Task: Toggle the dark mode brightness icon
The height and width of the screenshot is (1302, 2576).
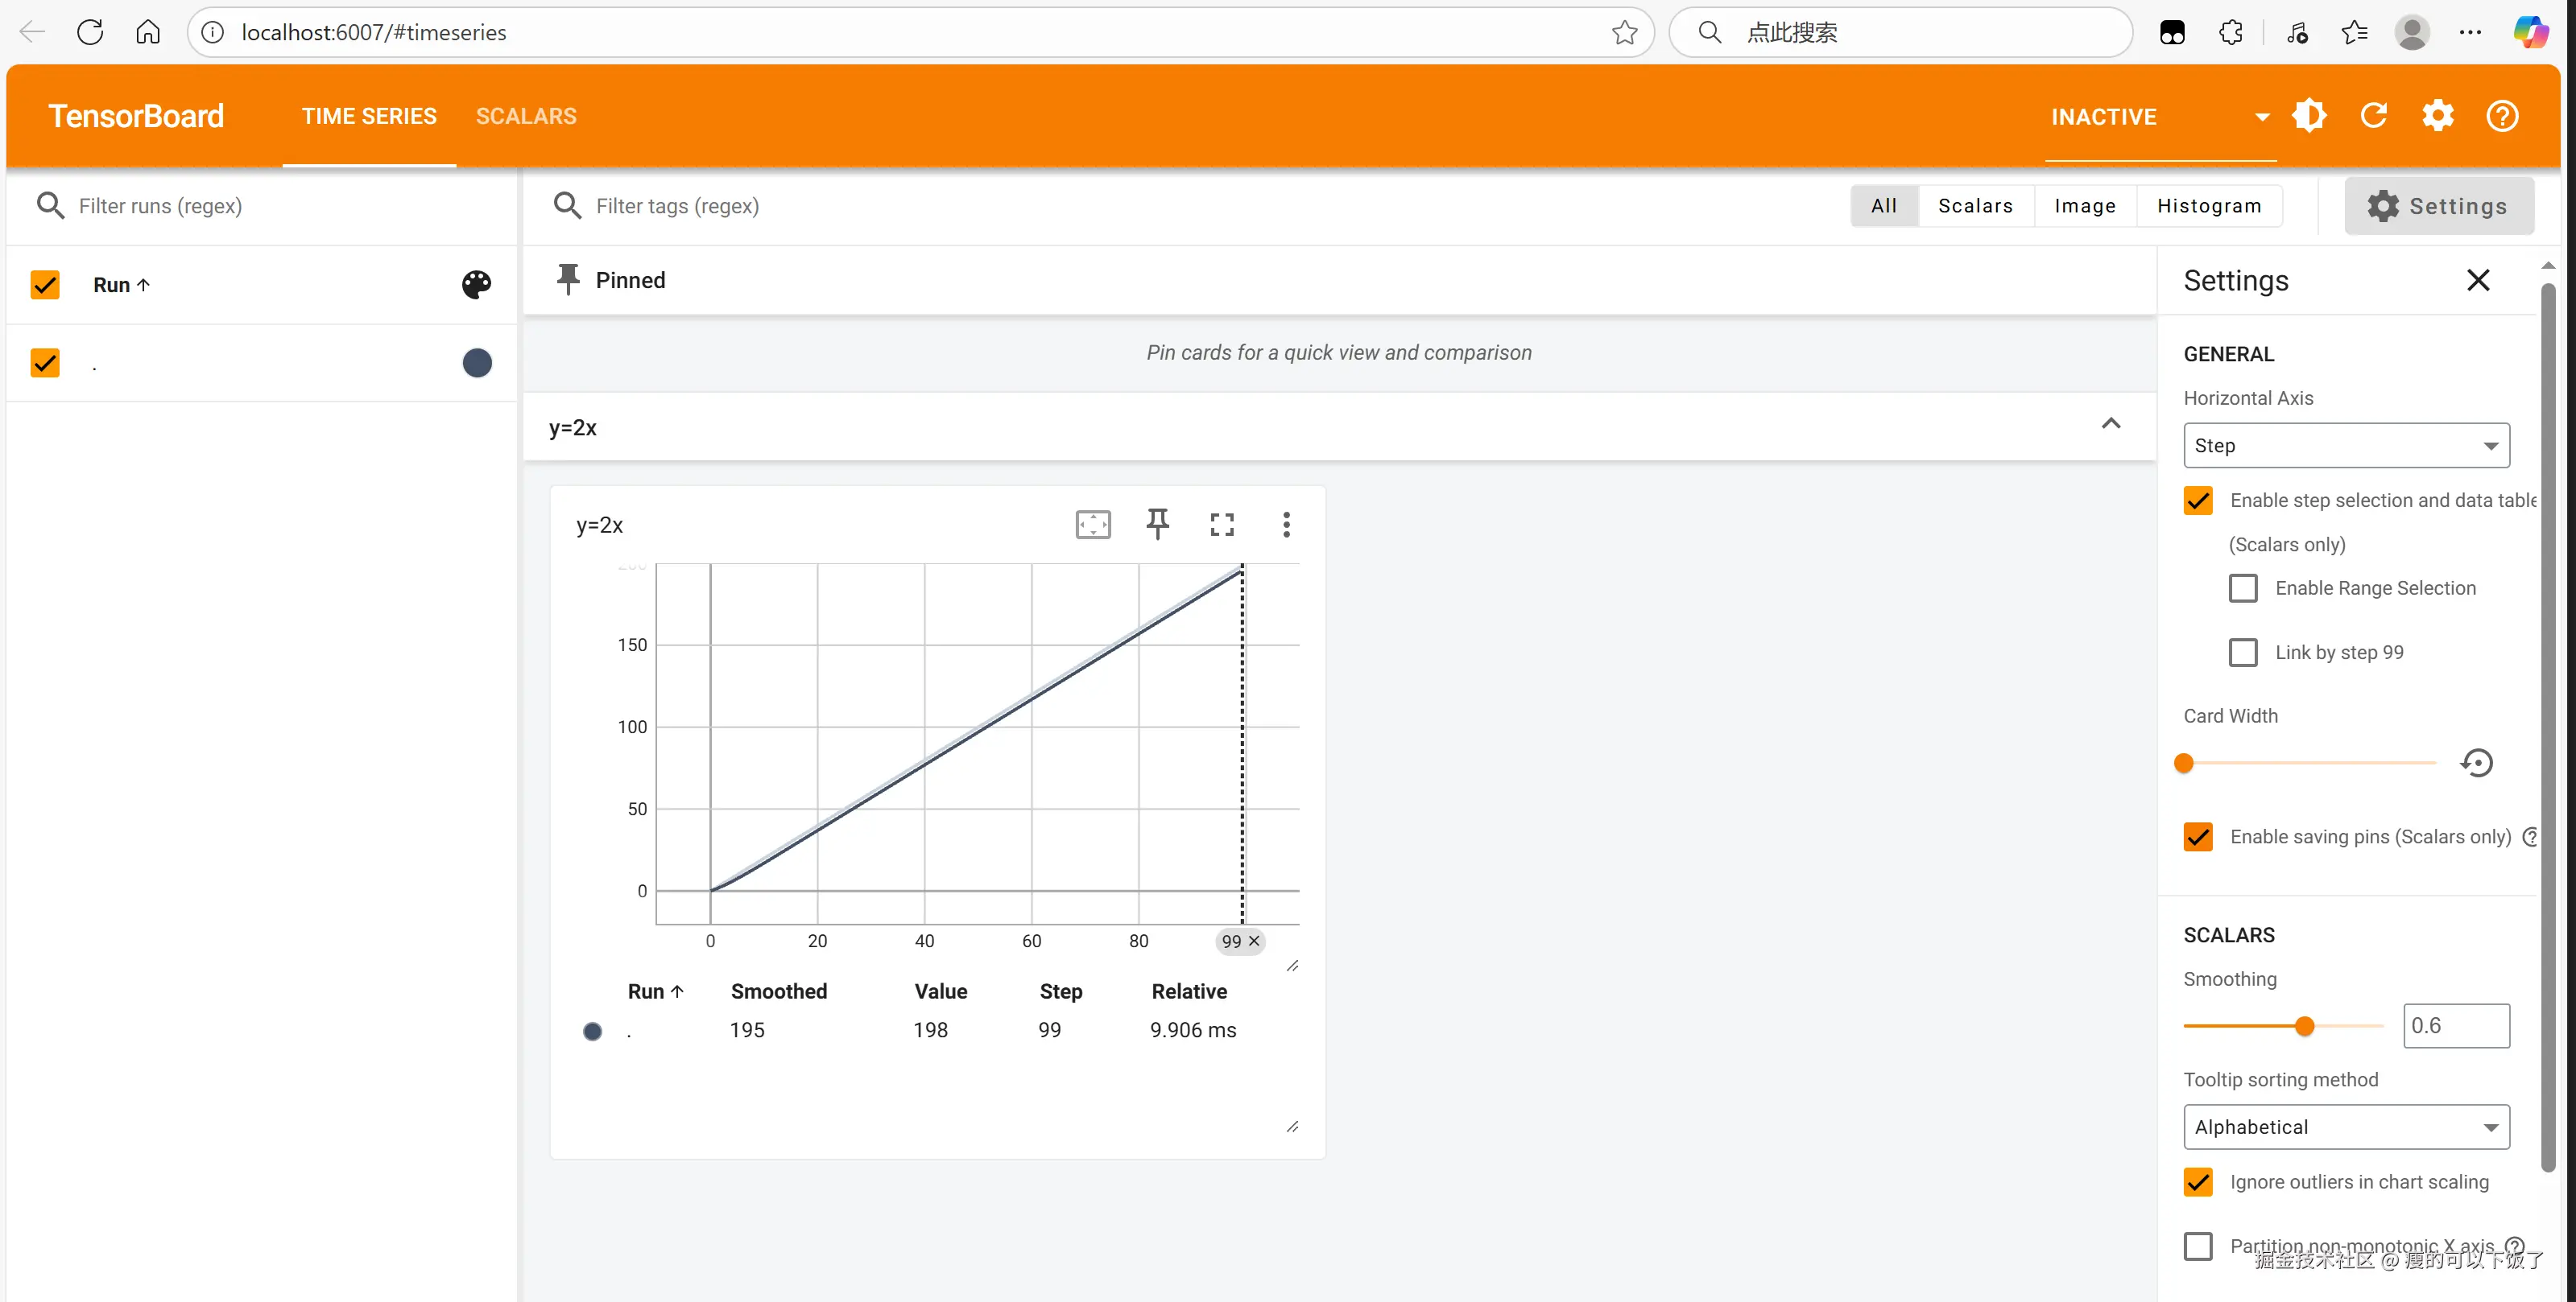Action: [x=2309, y=116]
